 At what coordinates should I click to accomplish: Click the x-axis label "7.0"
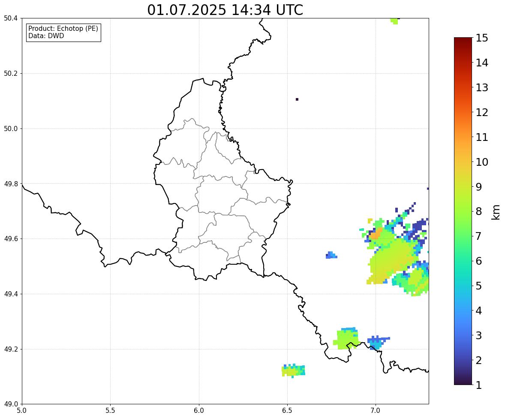coord(376,411)
